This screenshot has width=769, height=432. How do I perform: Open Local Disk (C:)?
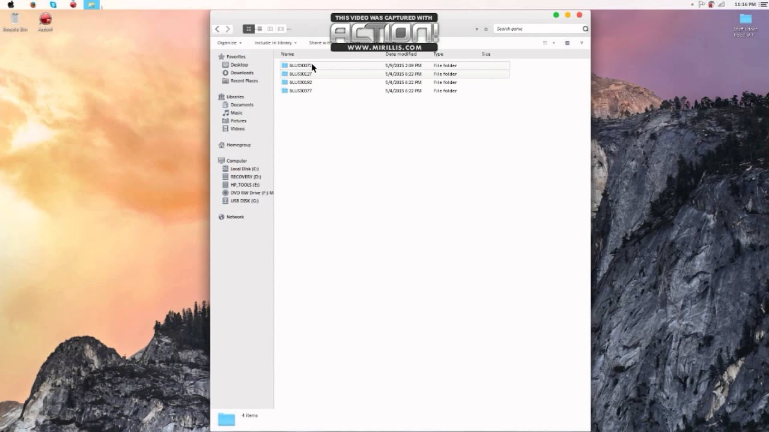[245, 169]
